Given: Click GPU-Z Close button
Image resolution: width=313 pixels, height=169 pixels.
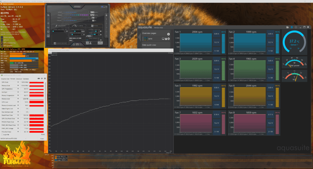Looking at the screenshot, I should tap(42, 138).
